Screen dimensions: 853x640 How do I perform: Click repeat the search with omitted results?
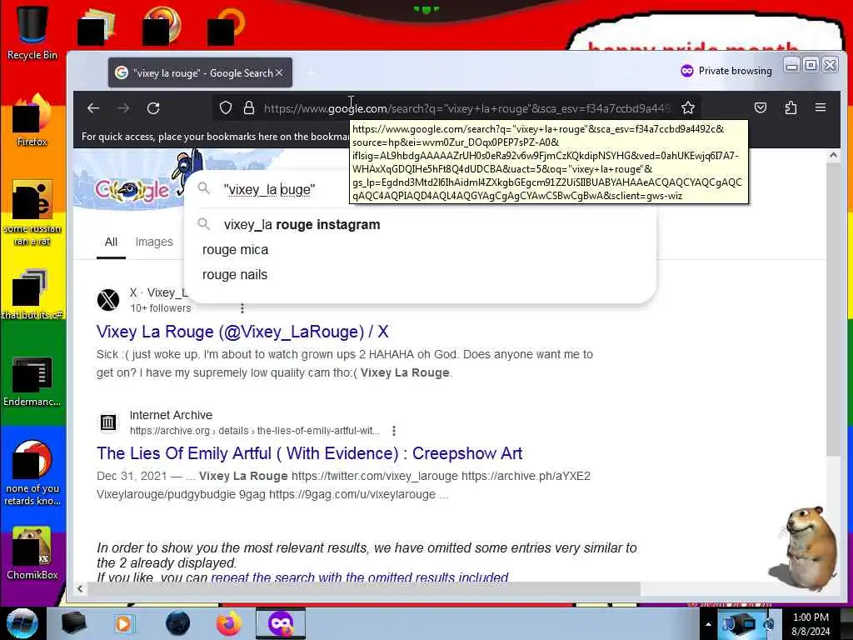click(360, 577)
